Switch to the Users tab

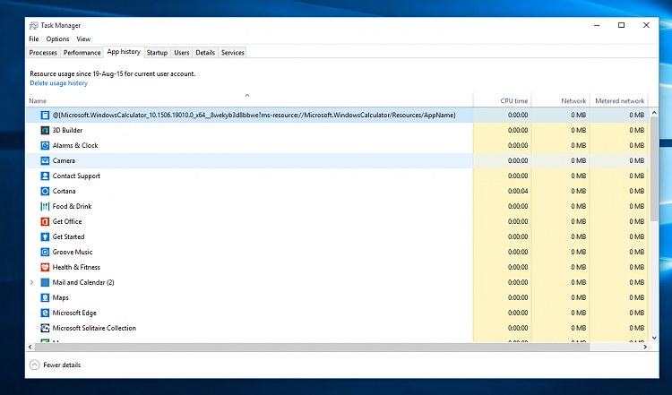pyautogui.click(x=182, y=52)
